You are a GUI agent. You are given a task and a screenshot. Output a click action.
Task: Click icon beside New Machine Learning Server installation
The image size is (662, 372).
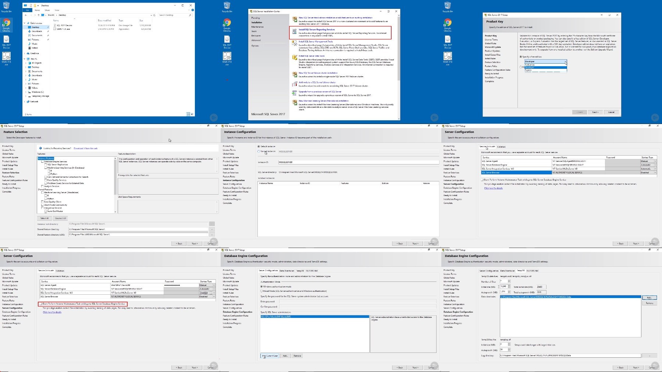click(295, 102)
